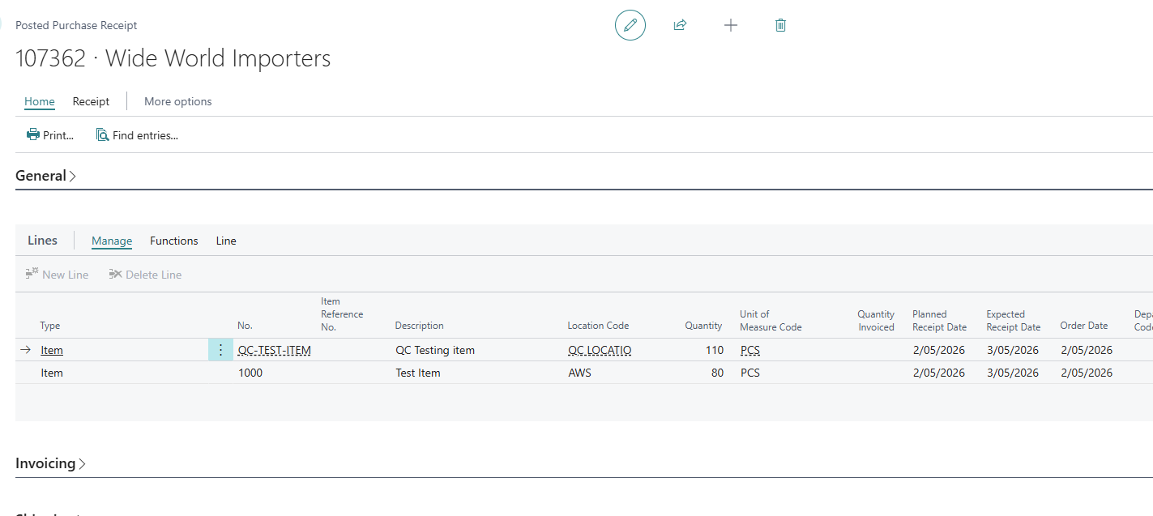Click the Print printer icon
Screen dimensions: 1153x516
[x=33, y=135]
